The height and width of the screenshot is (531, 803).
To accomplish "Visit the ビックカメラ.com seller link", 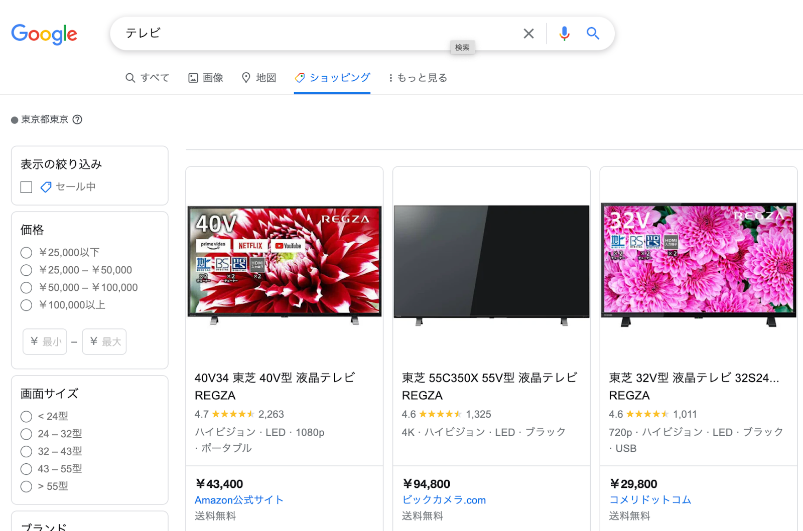I will point(444,500).
